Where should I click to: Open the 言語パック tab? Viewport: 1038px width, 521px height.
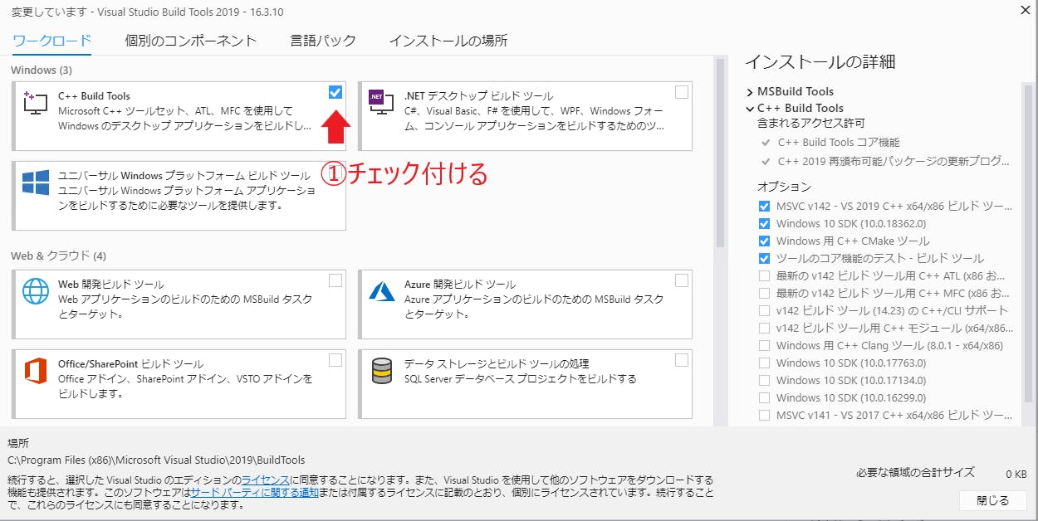[x=323, y=40]
